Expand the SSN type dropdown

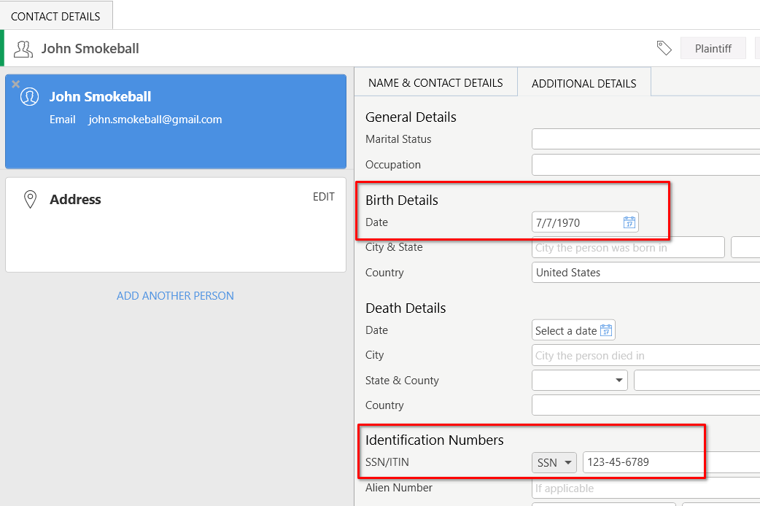554,462
